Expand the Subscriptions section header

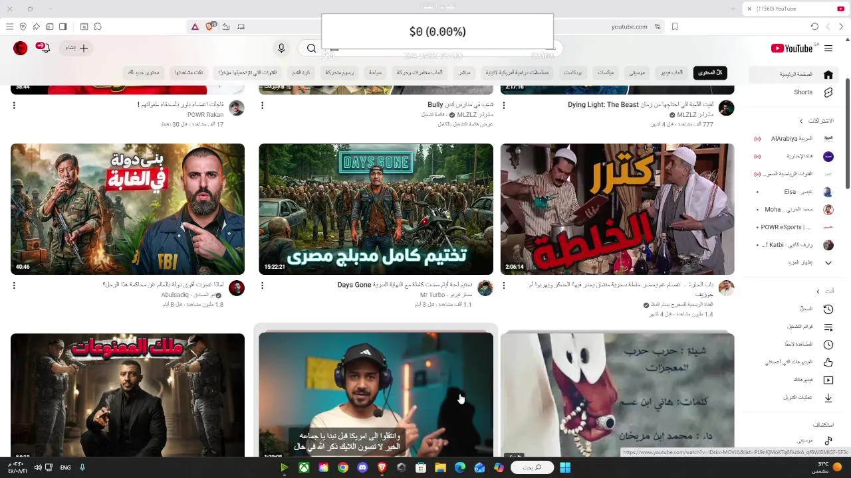[x=816, y=121]
